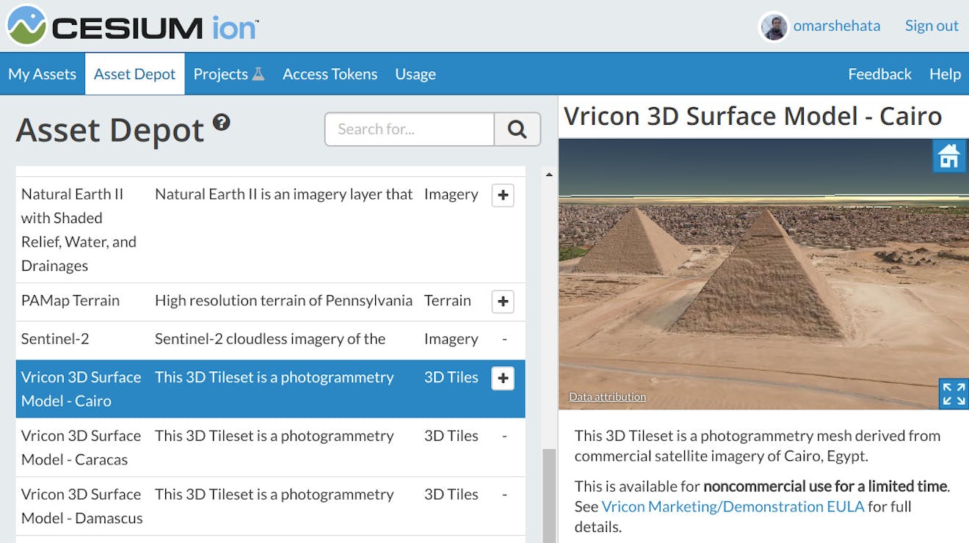The height and width of the screenshot is (543, 969).
Task: Switch to the My Assets tab
Action: coord(42,73)
